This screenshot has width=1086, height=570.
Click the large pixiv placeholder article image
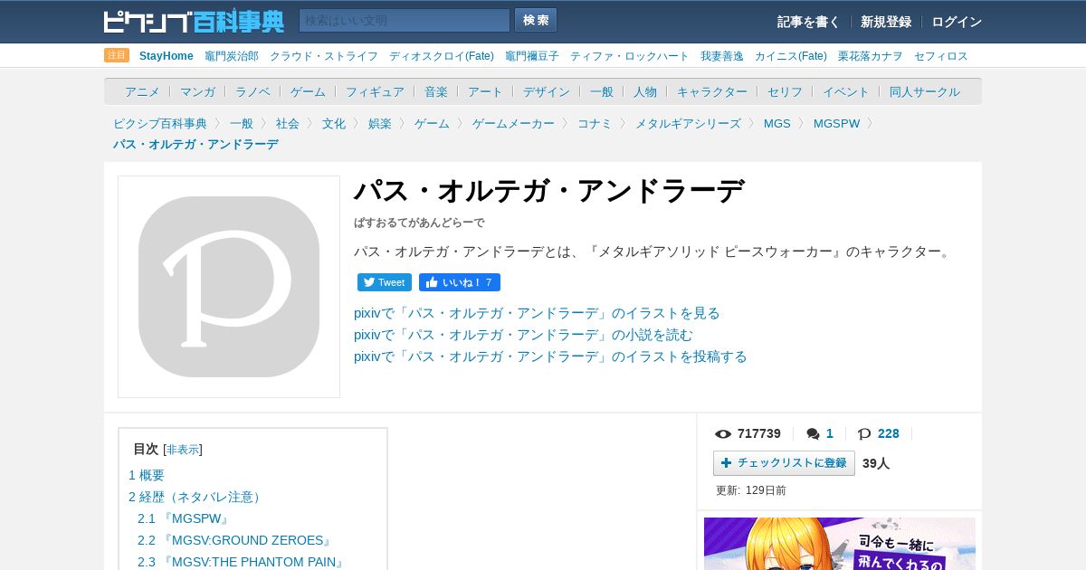click(x=229, y=287)
